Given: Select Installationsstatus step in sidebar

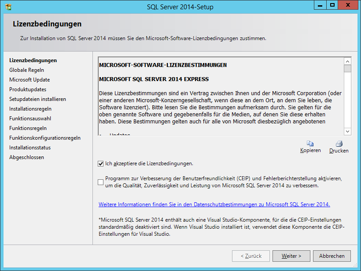Looking at the screenshot, I should click(30, 148).
